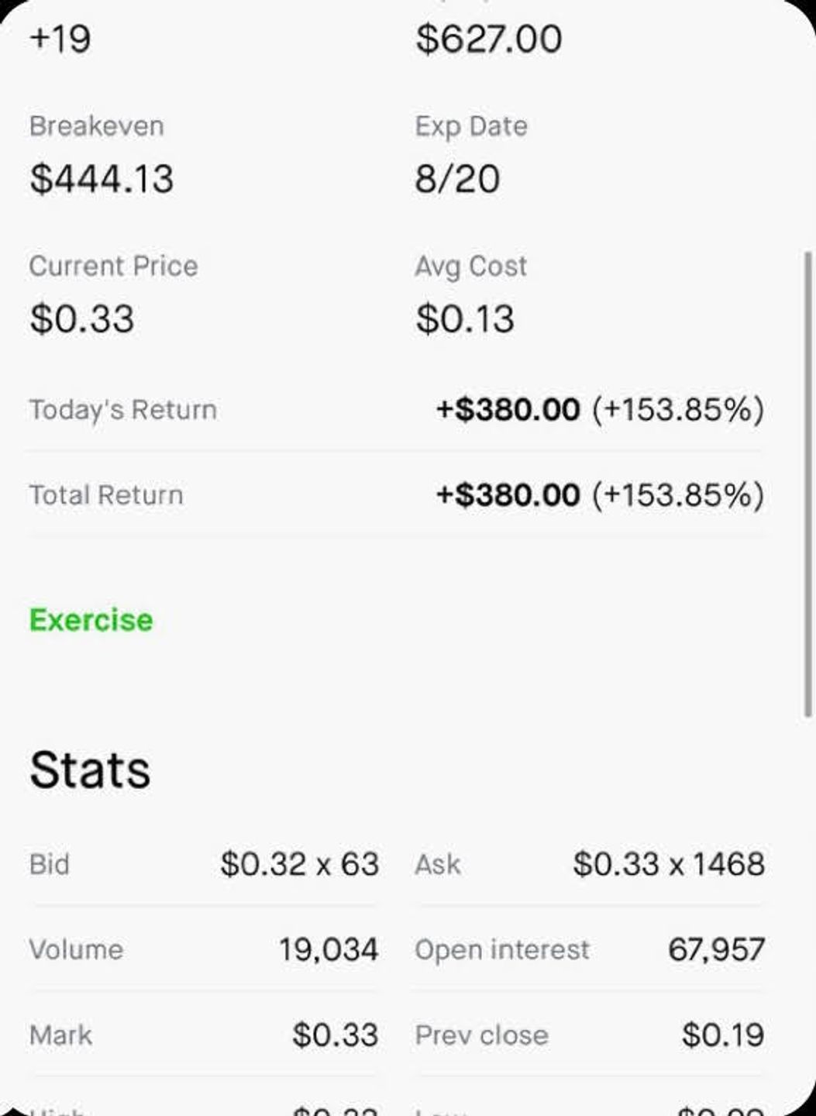The height and width of the screenshot is (1116, 816).
Task: Tap the +153.85% total return percentage
Action: 678,494
